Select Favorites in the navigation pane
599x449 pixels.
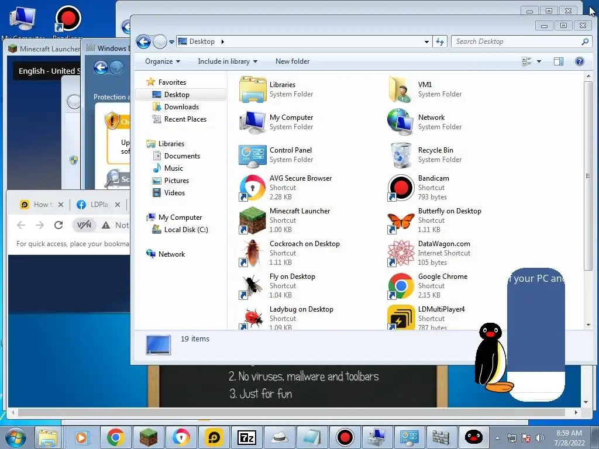click(172, 82)
